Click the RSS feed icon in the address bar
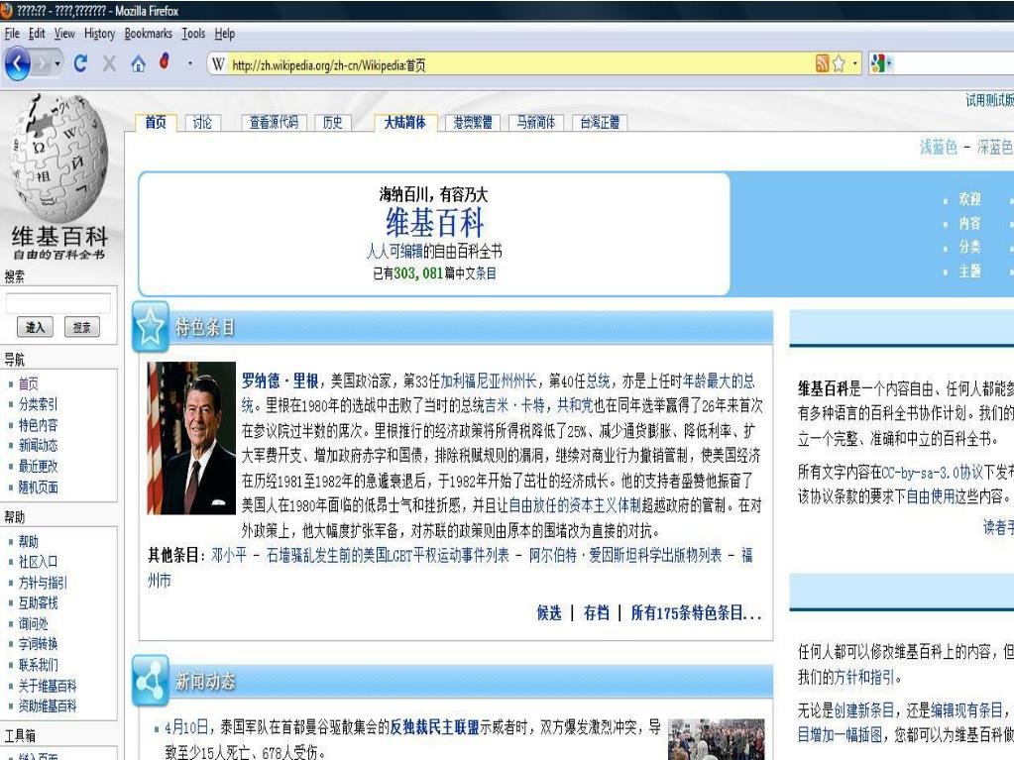The image size is (1014, 760). tap(822, 63)
